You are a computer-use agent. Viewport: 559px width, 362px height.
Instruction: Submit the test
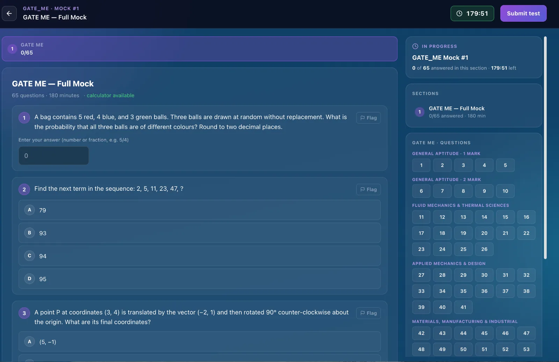point(523,14)
